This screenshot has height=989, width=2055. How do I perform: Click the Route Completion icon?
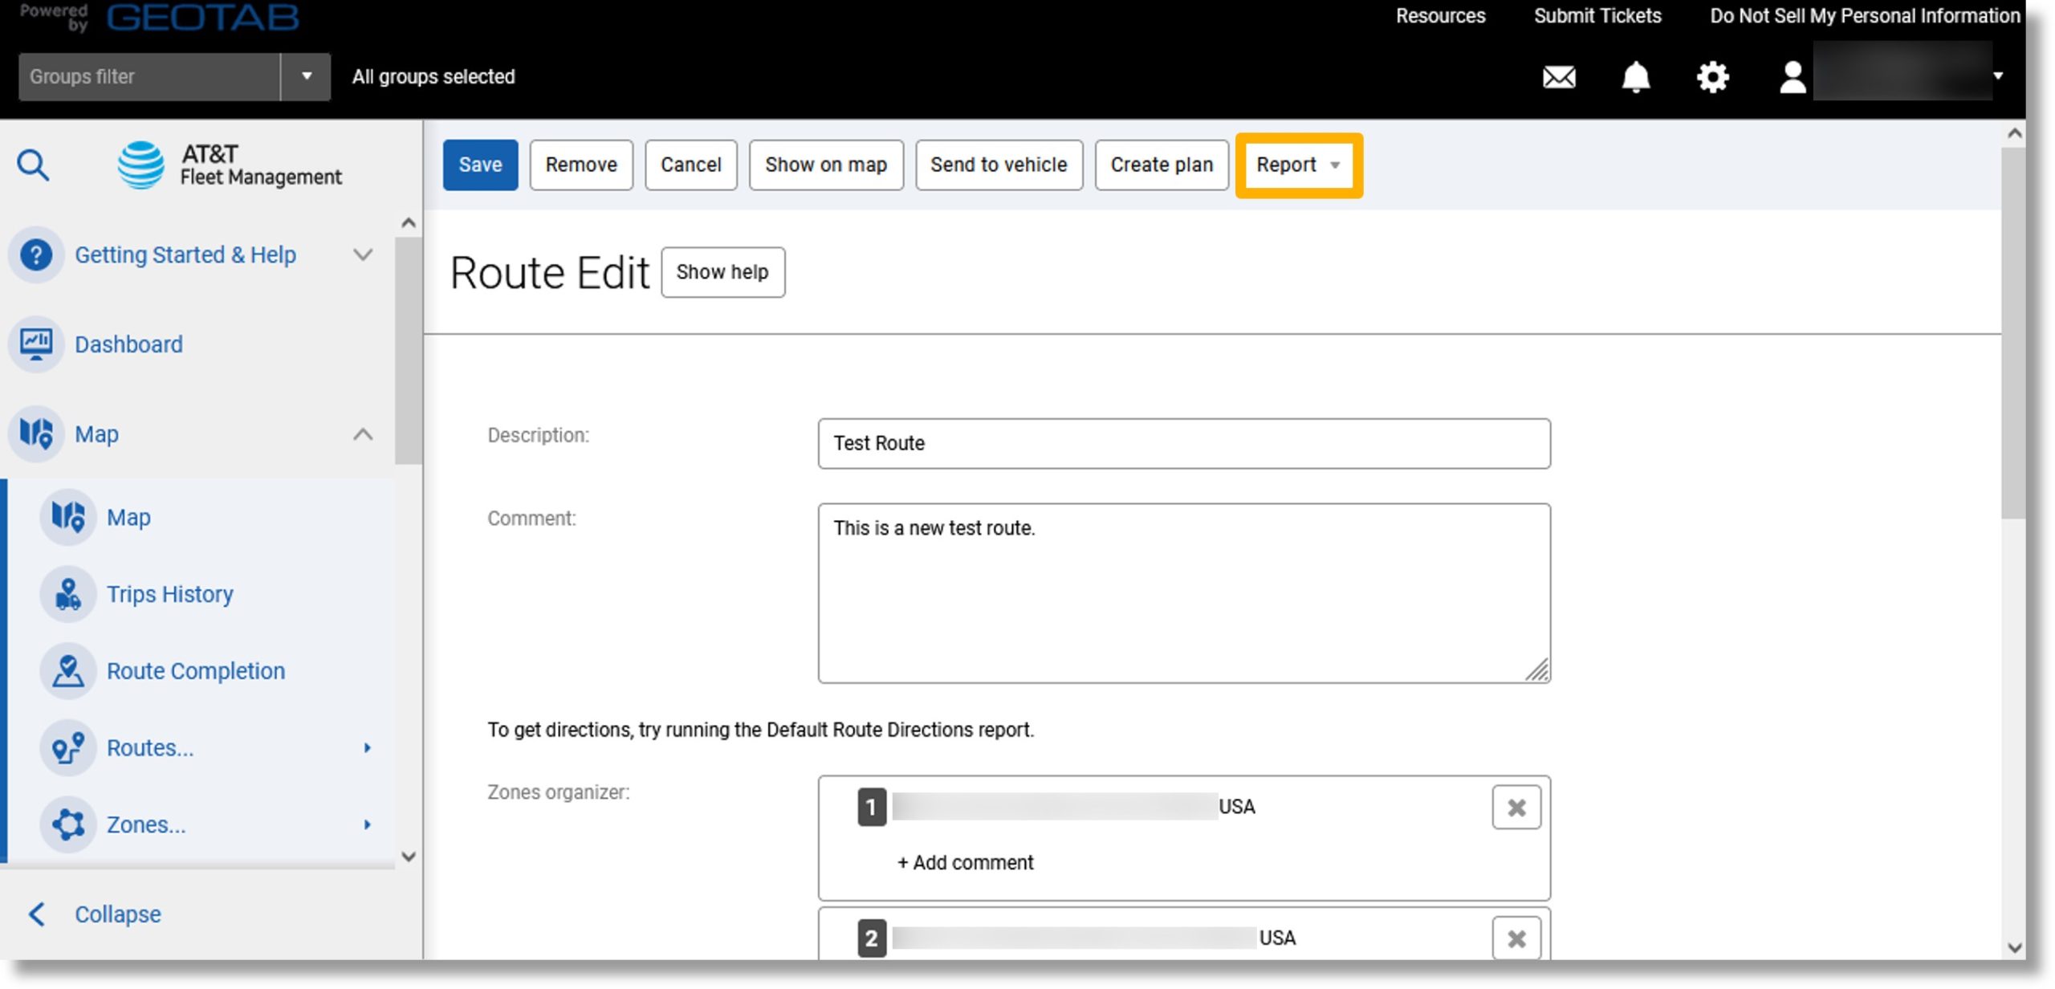point(68,671)
